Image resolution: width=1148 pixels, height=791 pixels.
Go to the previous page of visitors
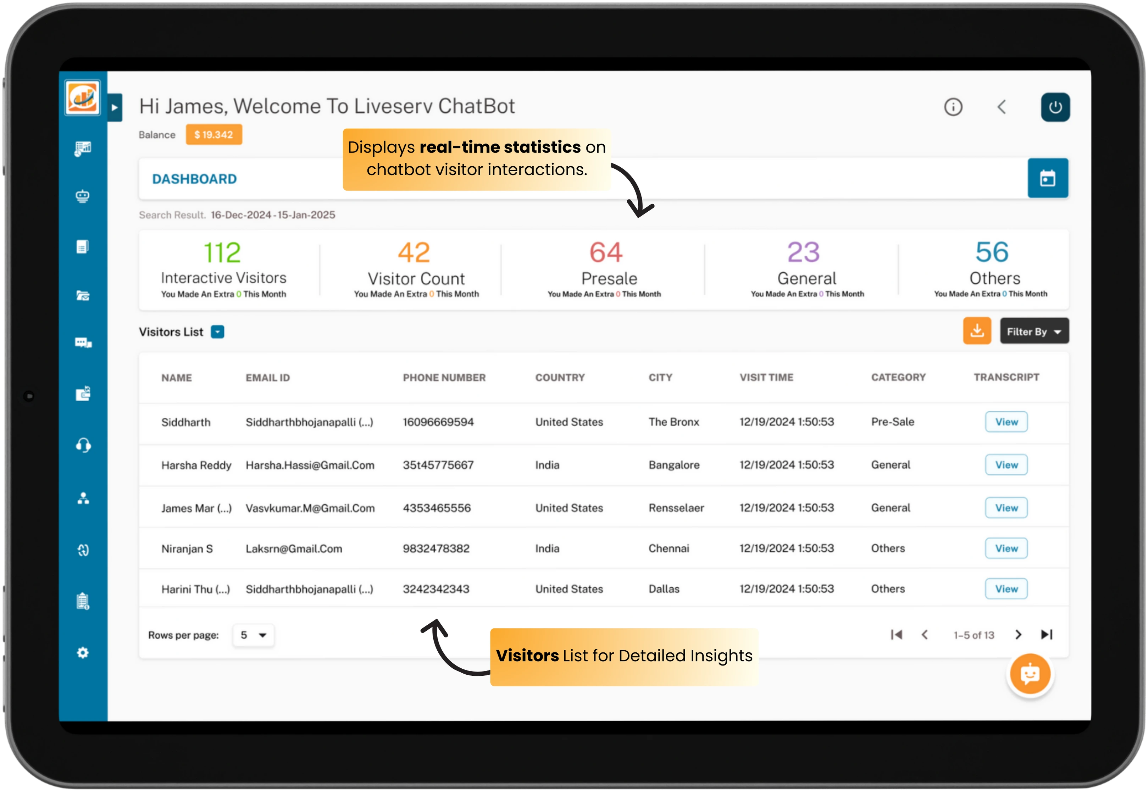pyautogui.click(x=925, y=634)
